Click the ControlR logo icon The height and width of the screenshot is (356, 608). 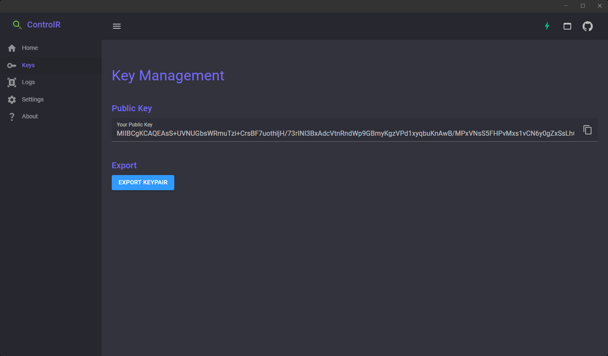point(17,25)
